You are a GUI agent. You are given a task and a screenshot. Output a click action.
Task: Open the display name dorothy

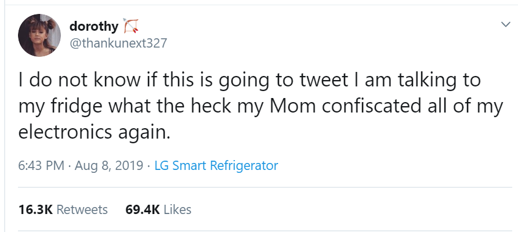(x=93, y=26)
